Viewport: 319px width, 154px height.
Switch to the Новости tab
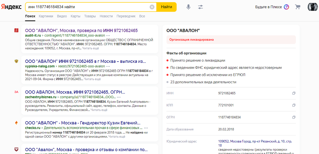click(106, 16)
